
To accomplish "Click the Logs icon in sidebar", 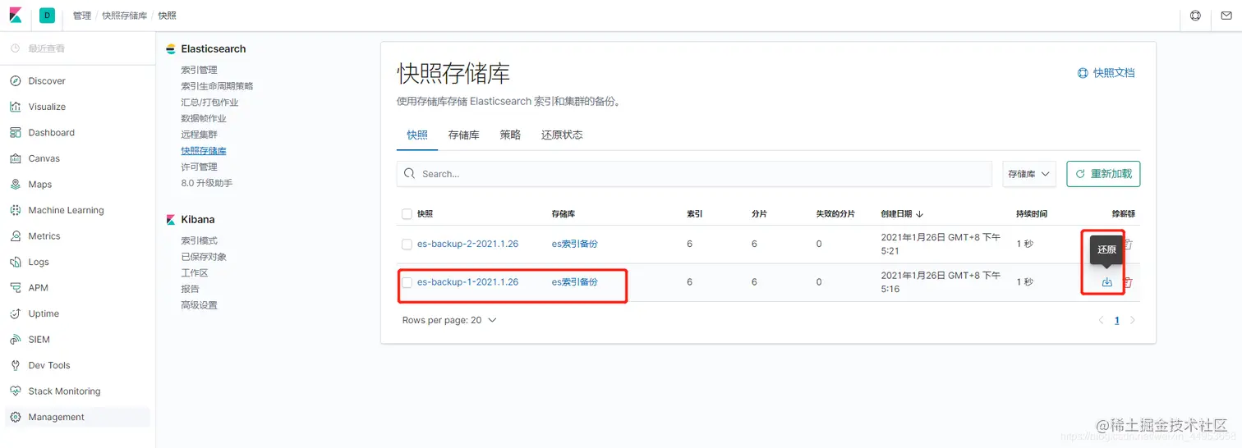I will click(x=15, y=262).
